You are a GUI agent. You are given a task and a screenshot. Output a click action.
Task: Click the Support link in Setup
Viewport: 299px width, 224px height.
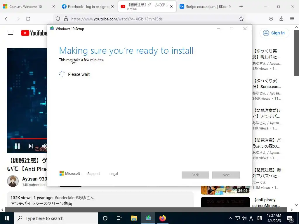(x=94, y=174)
